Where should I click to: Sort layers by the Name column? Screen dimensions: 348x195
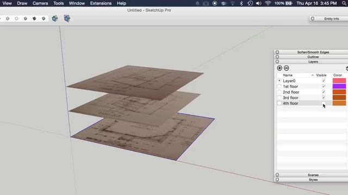pyautogui.click(x=288, y=75)
